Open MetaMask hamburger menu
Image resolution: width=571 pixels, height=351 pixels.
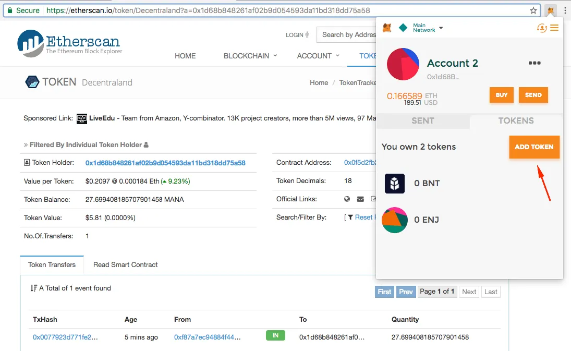tap(554, 28)
